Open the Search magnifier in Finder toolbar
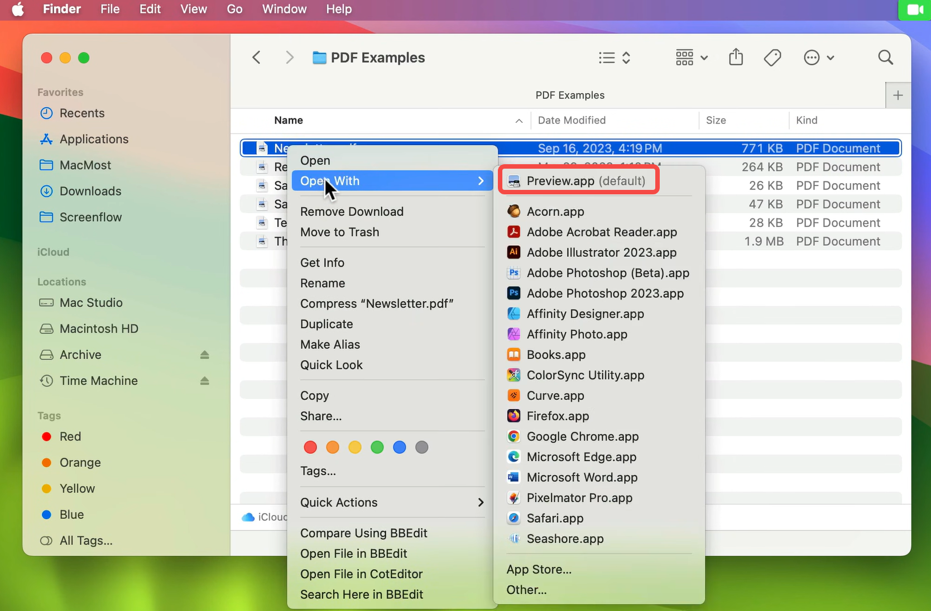Screen dimensions: 931x611 885,58
